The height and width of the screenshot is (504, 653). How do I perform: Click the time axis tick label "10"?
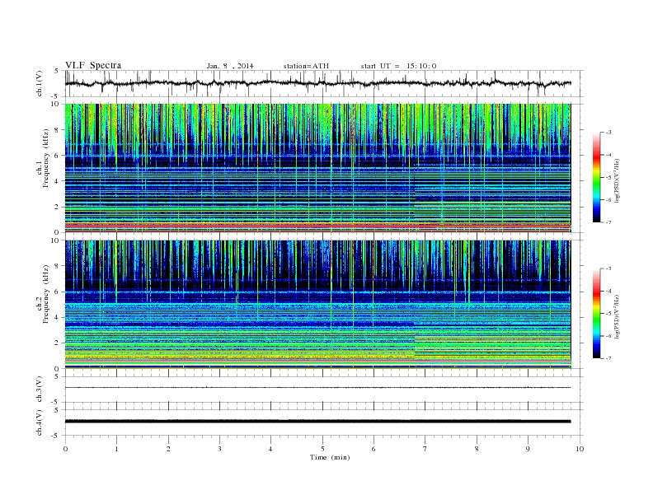(580, 449)
